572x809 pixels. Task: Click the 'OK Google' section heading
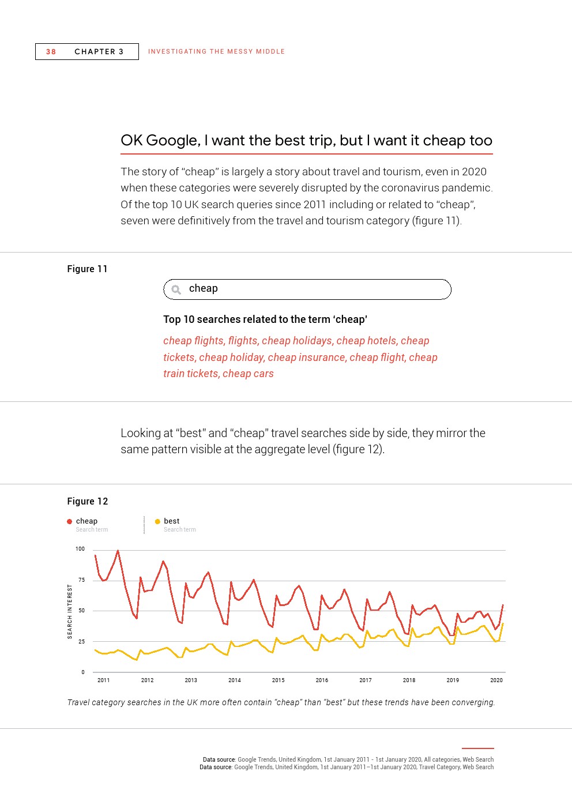click(x=306, y=141)
